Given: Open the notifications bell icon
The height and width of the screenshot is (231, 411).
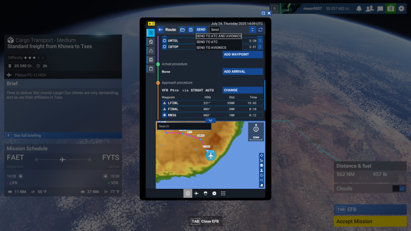Looking at the screenshot, I should [x=359, y=9].
